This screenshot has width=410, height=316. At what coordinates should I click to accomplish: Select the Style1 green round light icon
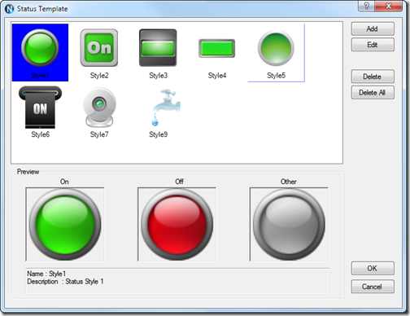[x=40, y=48]
